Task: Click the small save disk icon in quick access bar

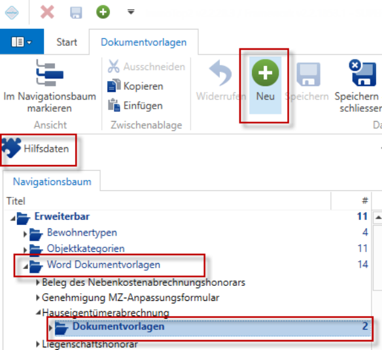Action: click(x=76, y=12)
